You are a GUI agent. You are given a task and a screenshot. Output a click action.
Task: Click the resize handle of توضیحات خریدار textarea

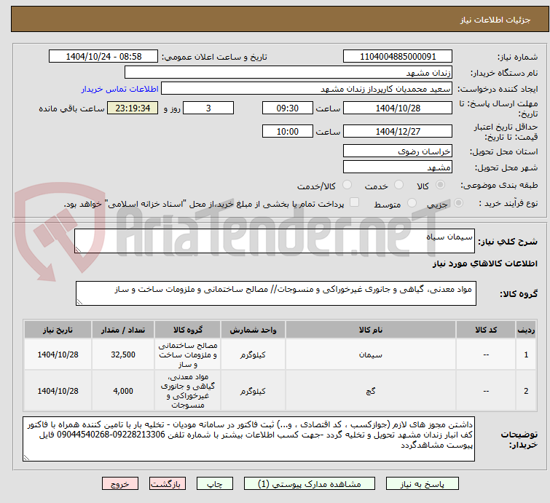pos(26,457)
